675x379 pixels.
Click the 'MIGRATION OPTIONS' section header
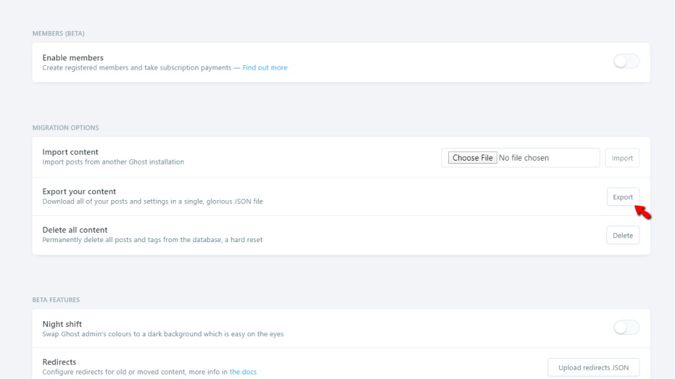(x=65, y=128)
